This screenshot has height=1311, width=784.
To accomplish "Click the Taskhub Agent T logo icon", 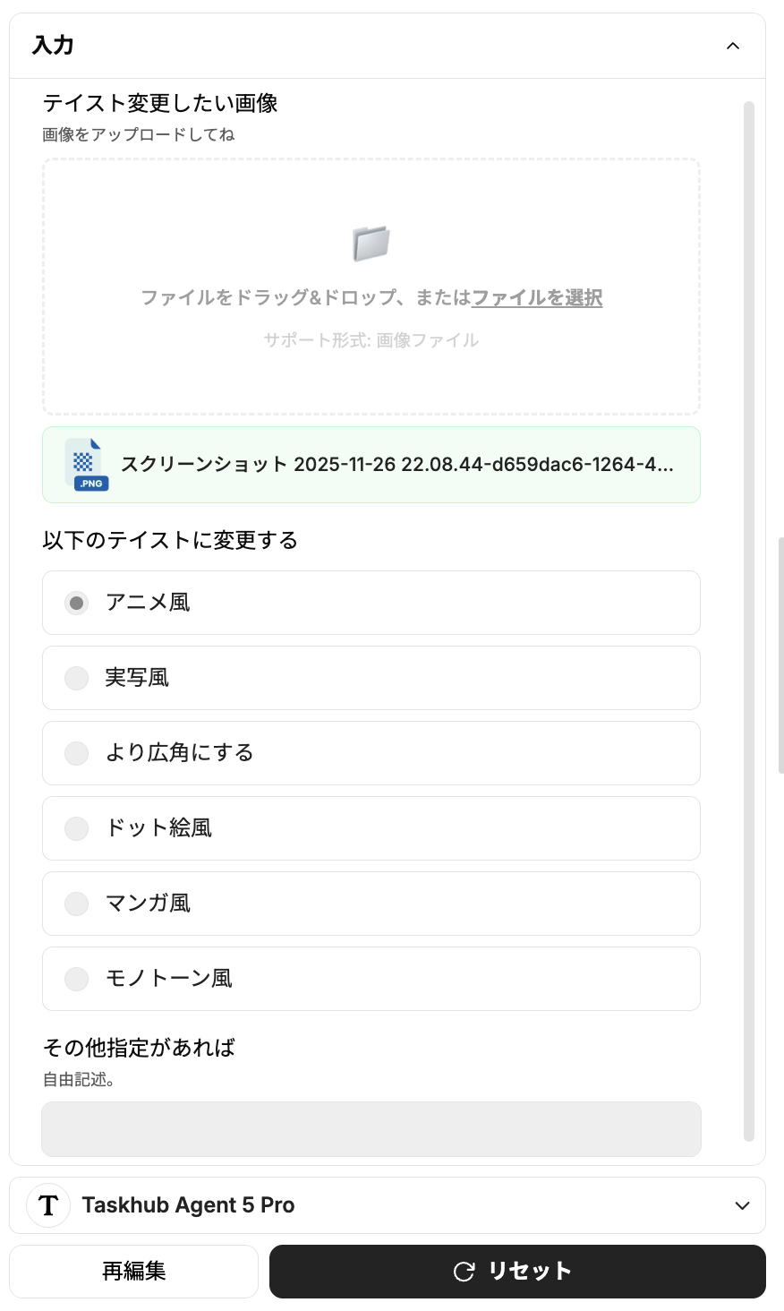I will [48, 1205].
